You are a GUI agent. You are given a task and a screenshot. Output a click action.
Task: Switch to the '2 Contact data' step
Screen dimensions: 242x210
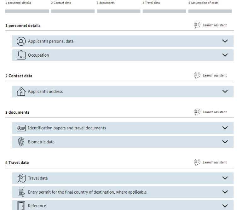click(x=61, y=3)
